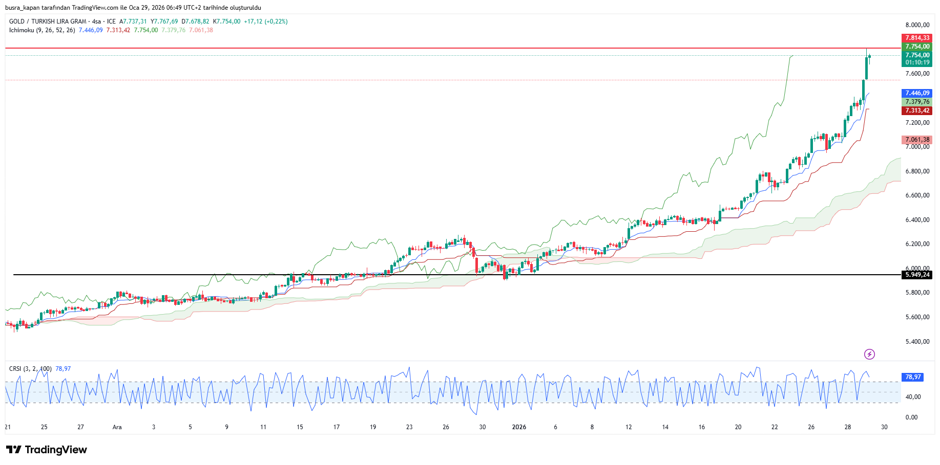
Task: Click the TradingView logo icon
Action: coord(14,450)
